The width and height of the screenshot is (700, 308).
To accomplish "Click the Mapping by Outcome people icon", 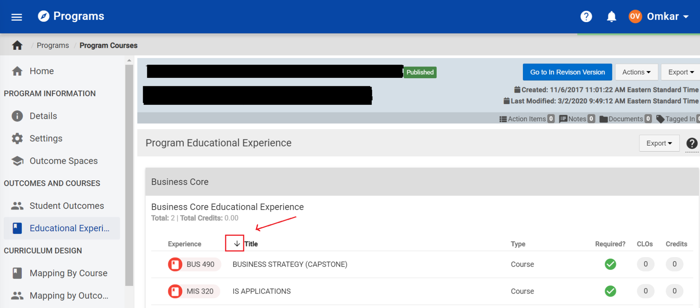I will pyautogui.click(x=17, y=295).
